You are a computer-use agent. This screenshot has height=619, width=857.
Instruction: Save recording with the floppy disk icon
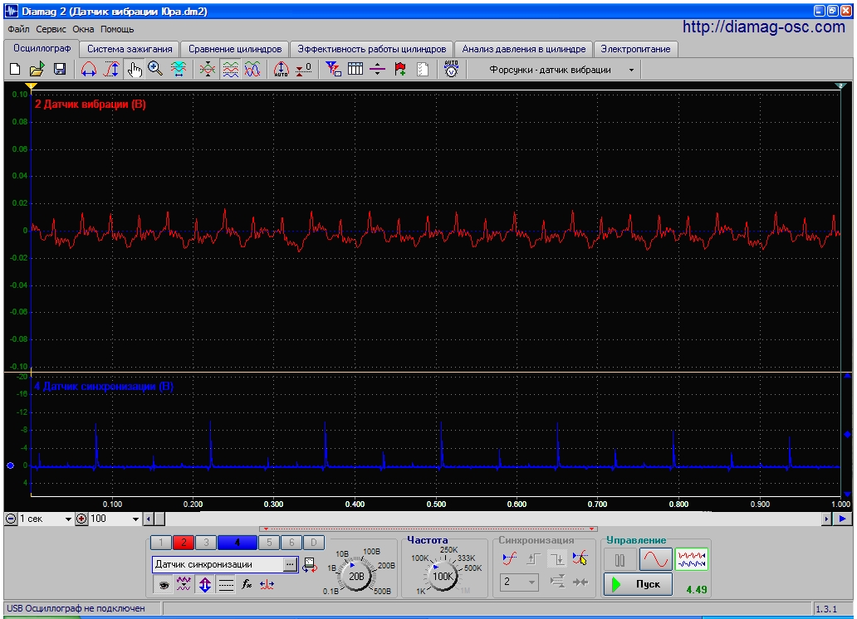pyautogui.click(x=60, y=70)
